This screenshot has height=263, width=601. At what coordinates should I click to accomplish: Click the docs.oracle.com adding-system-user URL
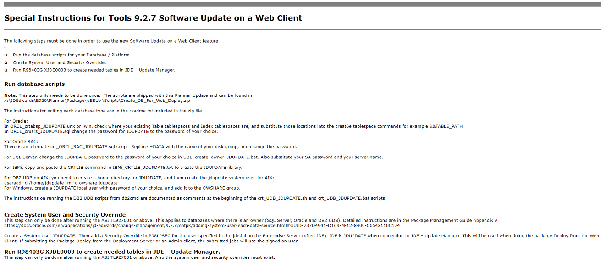(202, 225)
